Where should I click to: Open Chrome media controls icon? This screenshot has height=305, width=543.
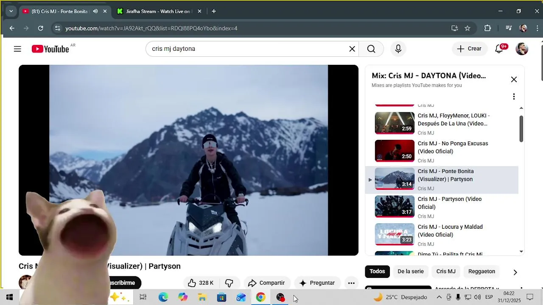(x=509, y=28)
